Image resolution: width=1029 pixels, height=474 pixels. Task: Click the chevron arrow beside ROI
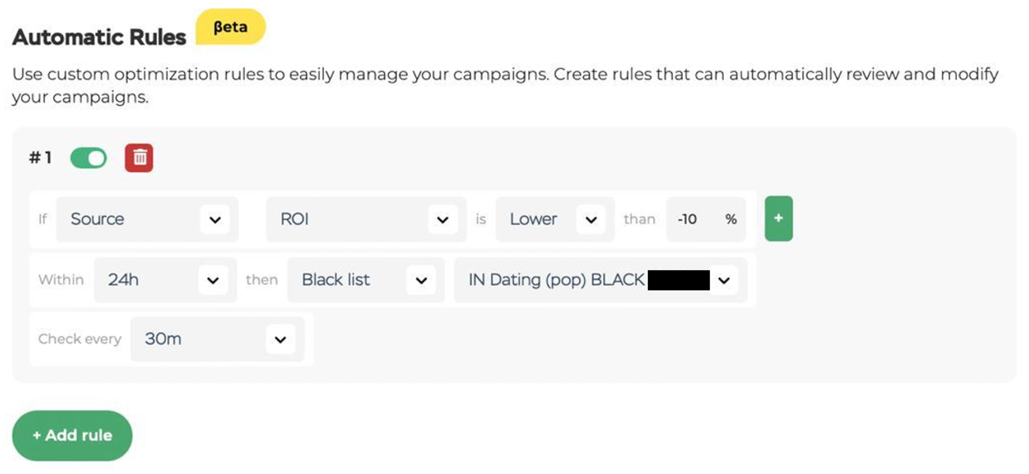[x=442, y=220]
